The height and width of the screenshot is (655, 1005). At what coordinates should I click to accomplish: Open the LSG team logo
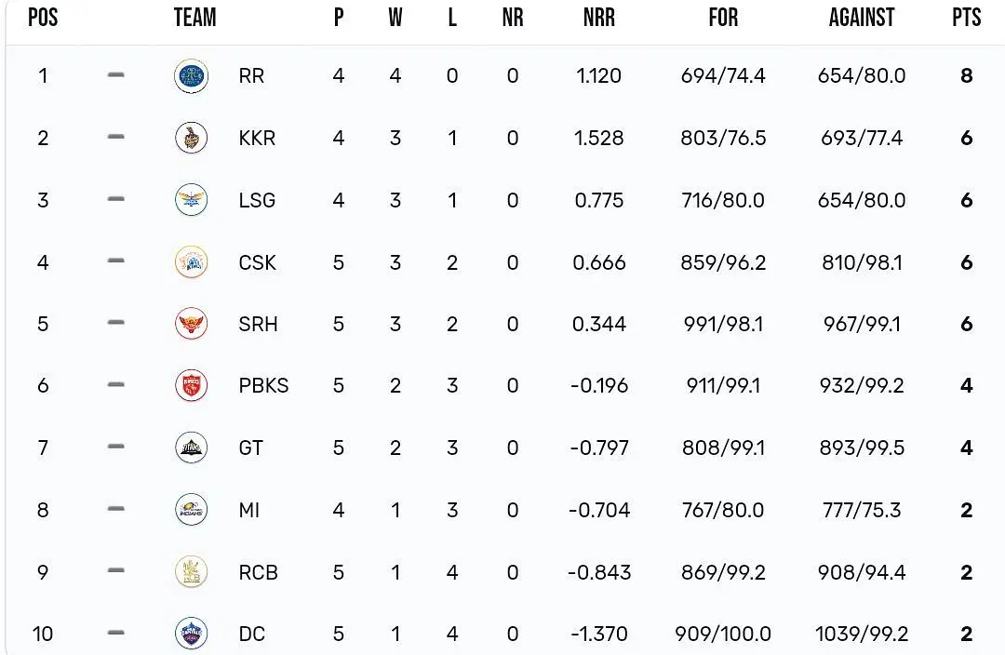[x=191, y=200]
